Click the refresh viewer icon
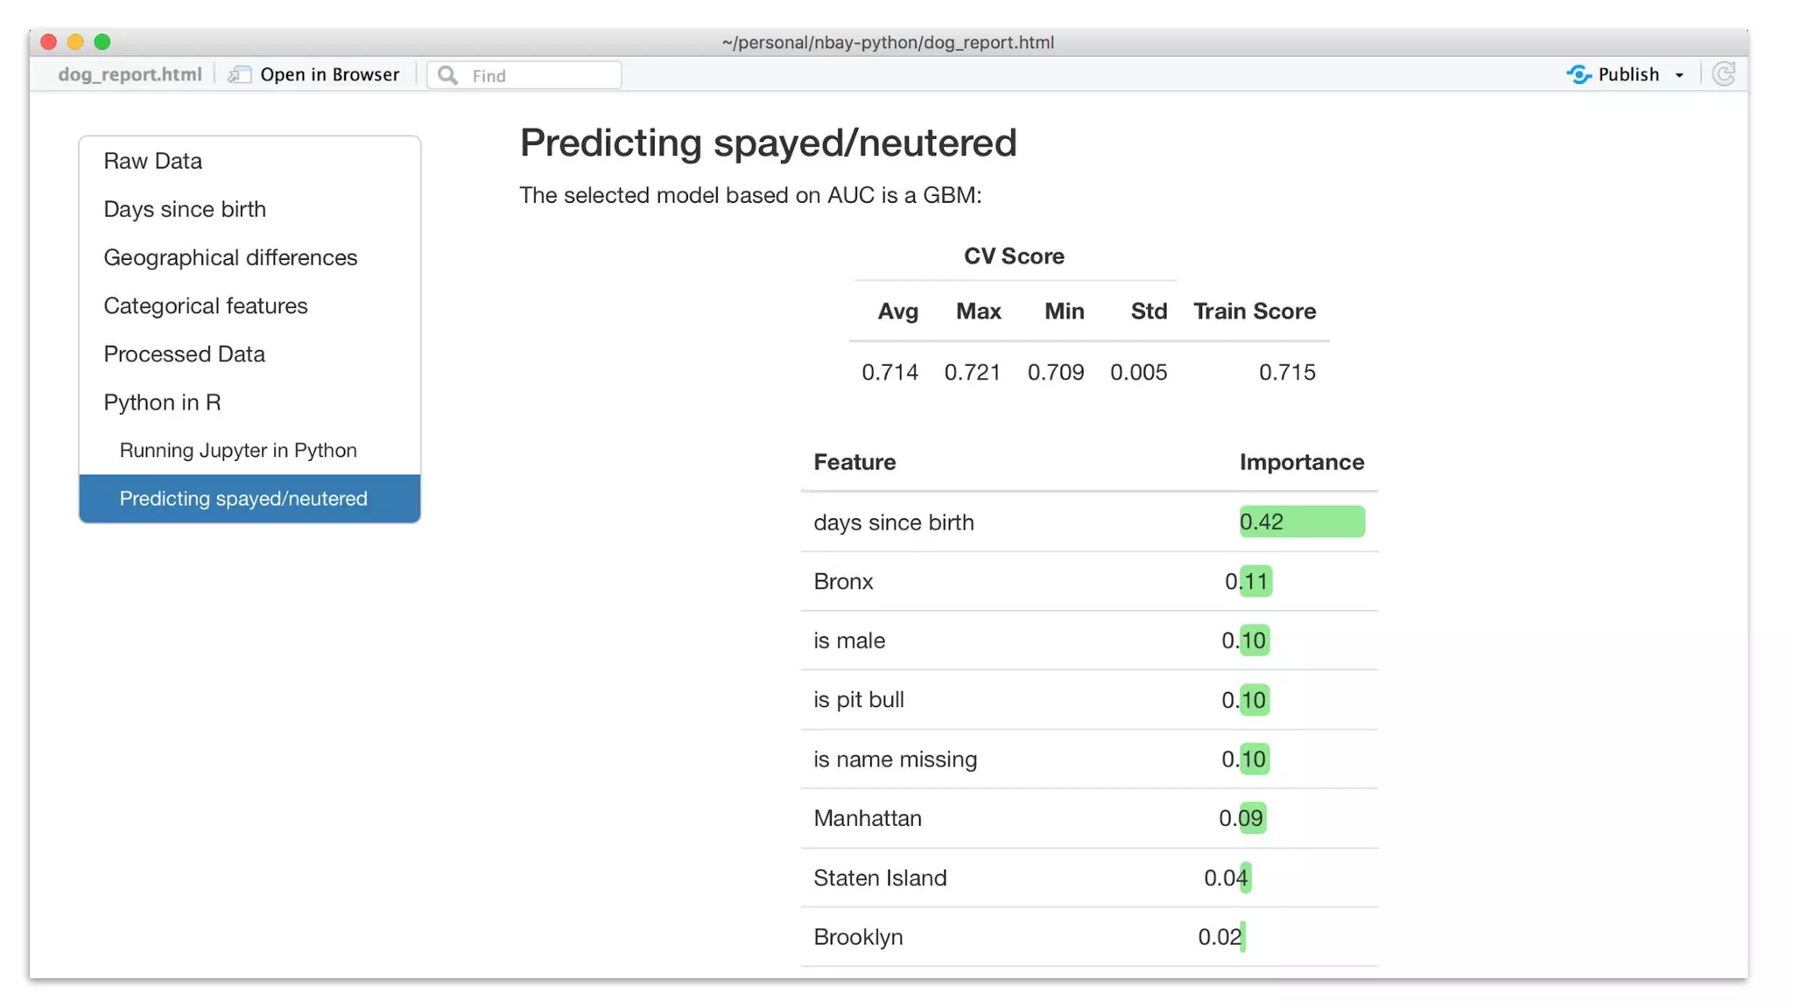The width and height of the screenshot is (1793, 1008). point(1724,74)
